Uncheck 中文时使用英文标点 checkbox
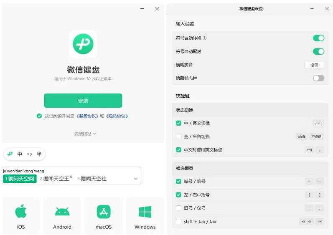 pyautogui.click(x=178, y=150)
